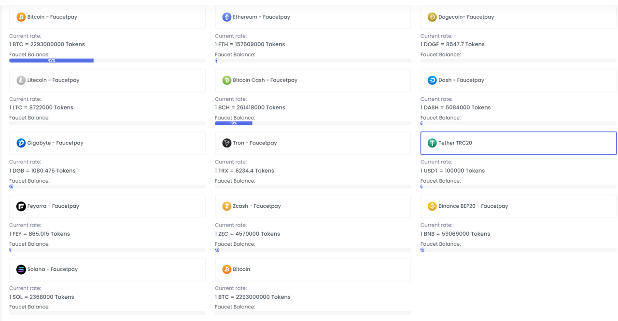618x321 pixels.
Task: Select Bitcoin Cash - Faucetpay option
Action: click(313, 80)
